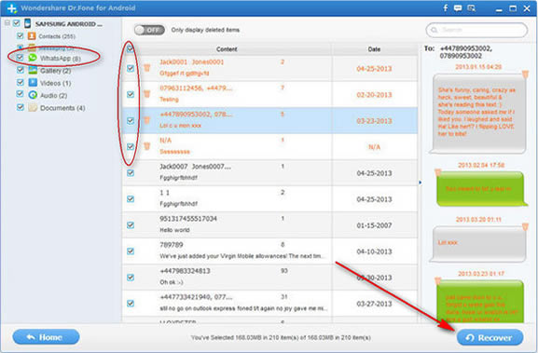Screen dimensions: 538x353
Task: Select the Videos icon in sidebar
Action: (33, 83)
